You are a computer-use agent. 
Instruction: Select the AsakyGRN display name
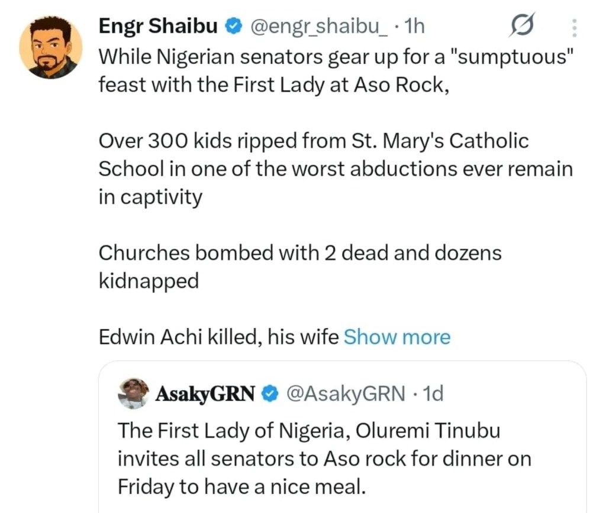(x=205, y=394)
